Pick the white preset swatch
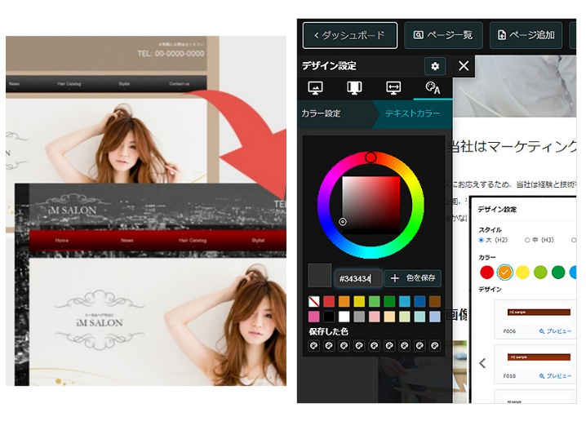This screenshot has height=439, width=586. [344, 317]
